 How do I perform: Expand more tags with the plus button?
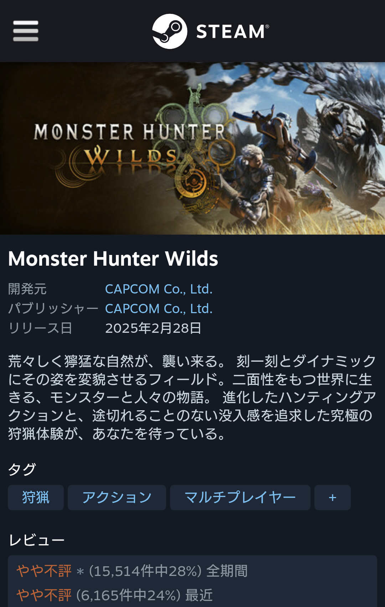coord(333,497)
